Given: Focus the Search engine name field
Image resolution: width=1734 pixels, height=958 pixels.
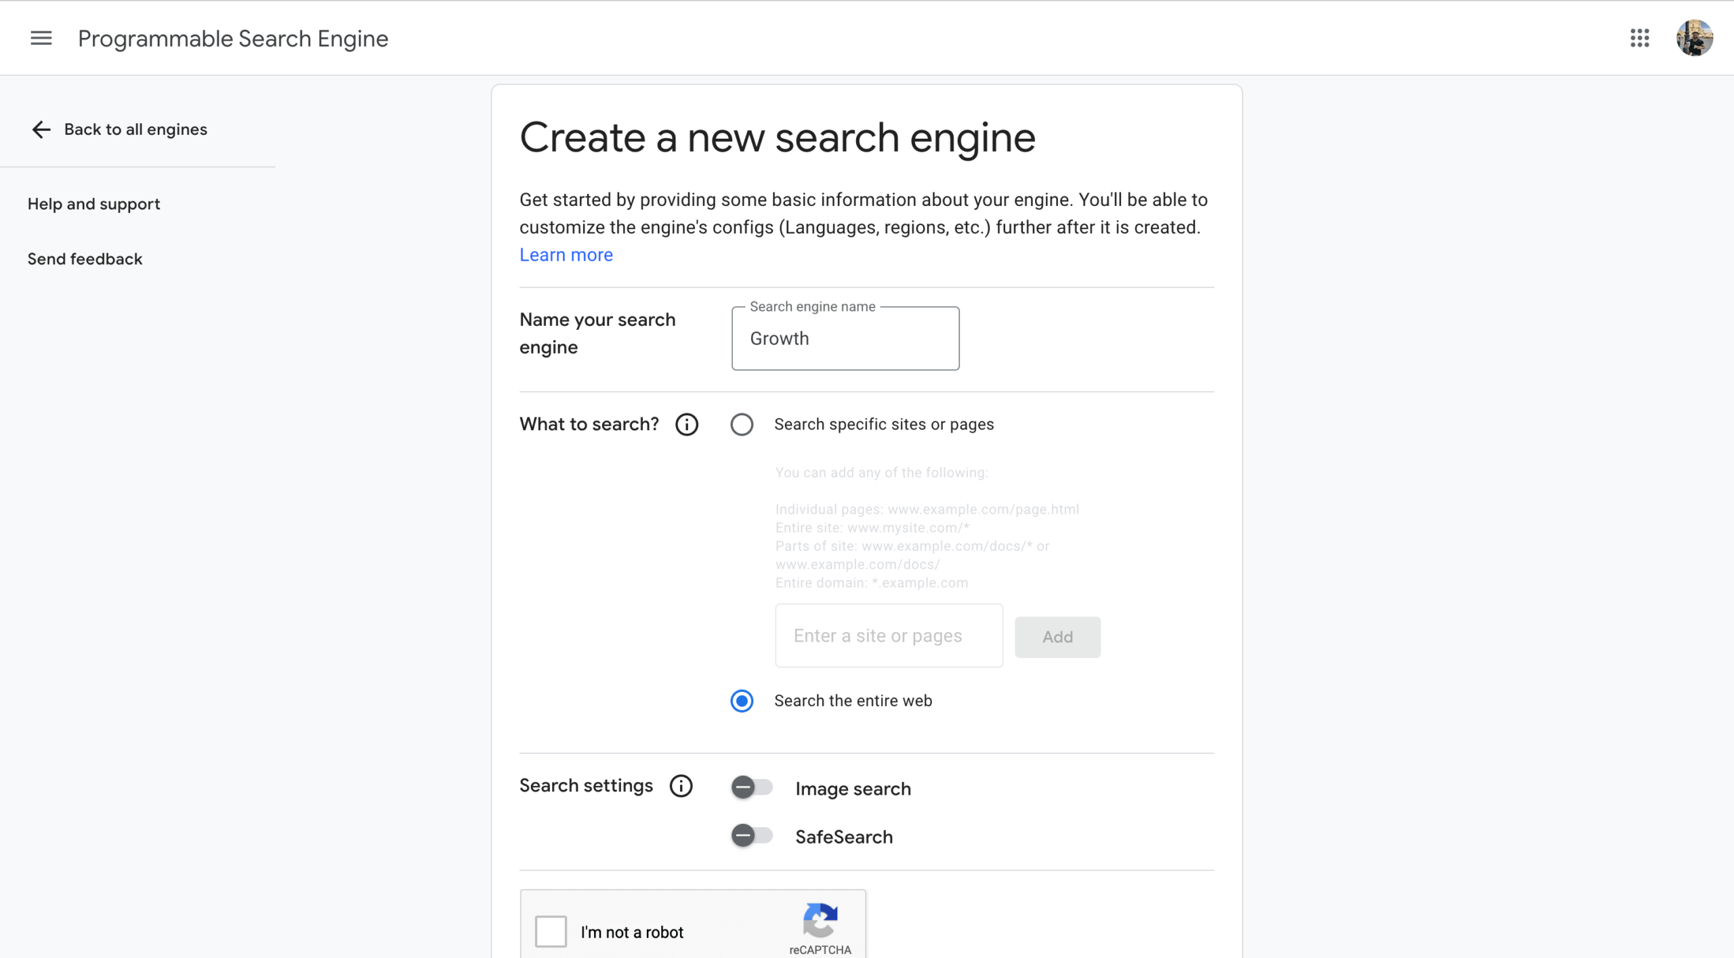Looking at the screenshot, I should [x=845, y=338].
